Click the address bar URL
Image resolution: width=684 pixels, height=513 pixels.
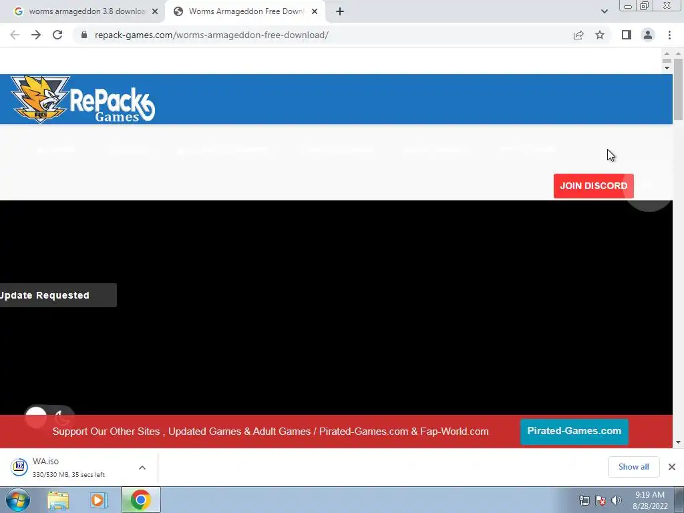click(212, 35)
